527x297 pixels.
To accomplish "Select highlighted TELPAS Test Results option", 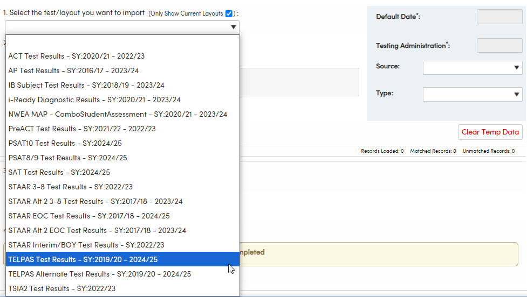I will click(122, 259).
